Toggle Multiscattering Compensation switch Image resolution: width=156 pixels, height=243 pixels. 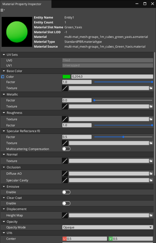click(66, 149)
